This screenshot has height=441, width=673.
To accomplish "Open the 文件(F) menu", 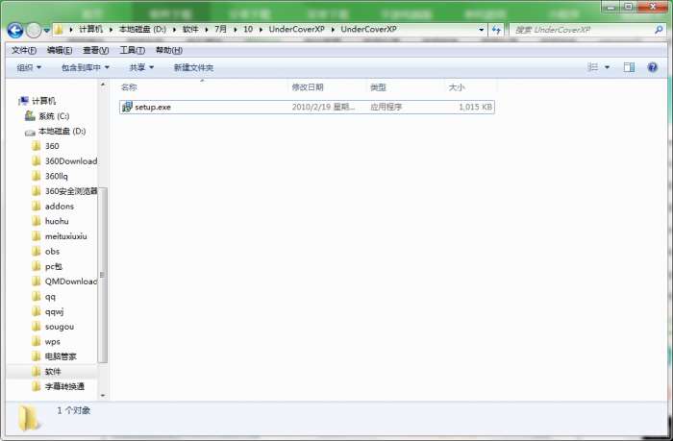I will pos(24,50).
